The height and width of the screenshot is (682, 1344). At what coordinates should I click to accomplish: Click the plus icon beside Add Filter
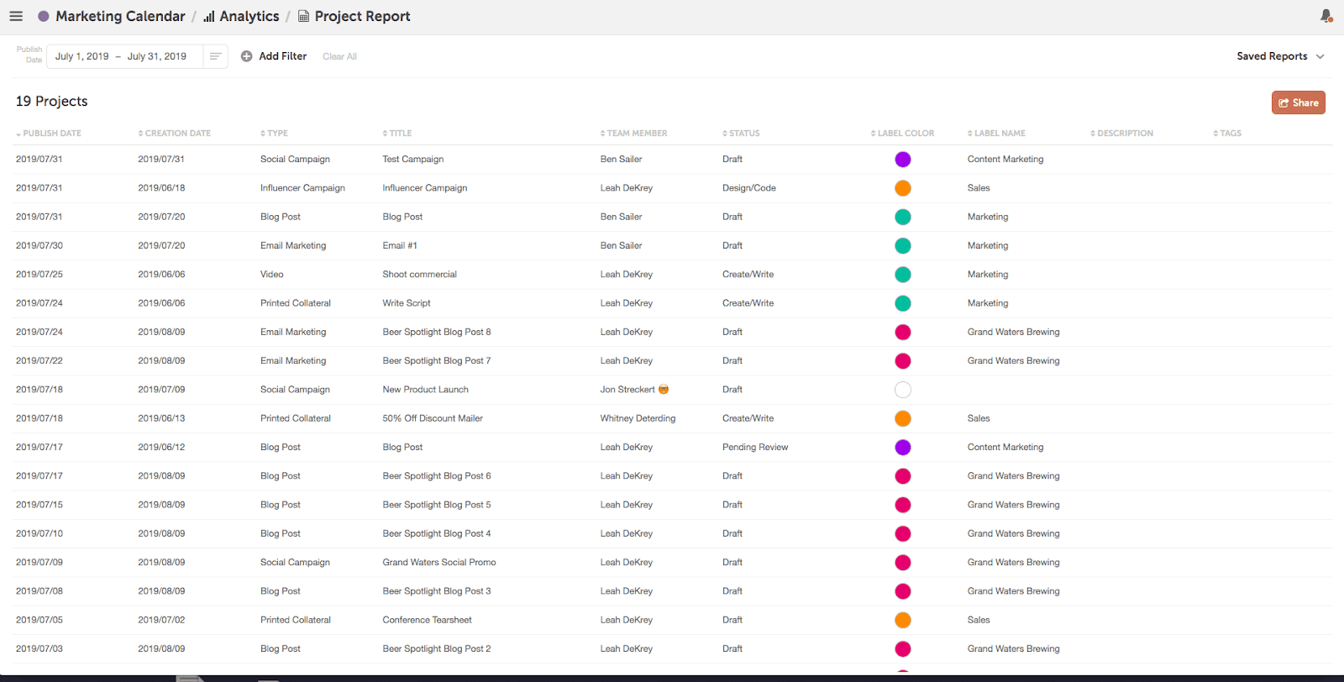pos(247,56)
